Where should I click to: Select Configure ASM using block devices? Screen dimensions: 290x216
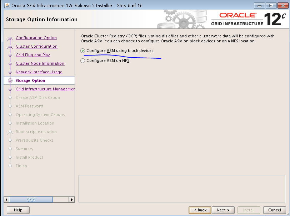82,51
